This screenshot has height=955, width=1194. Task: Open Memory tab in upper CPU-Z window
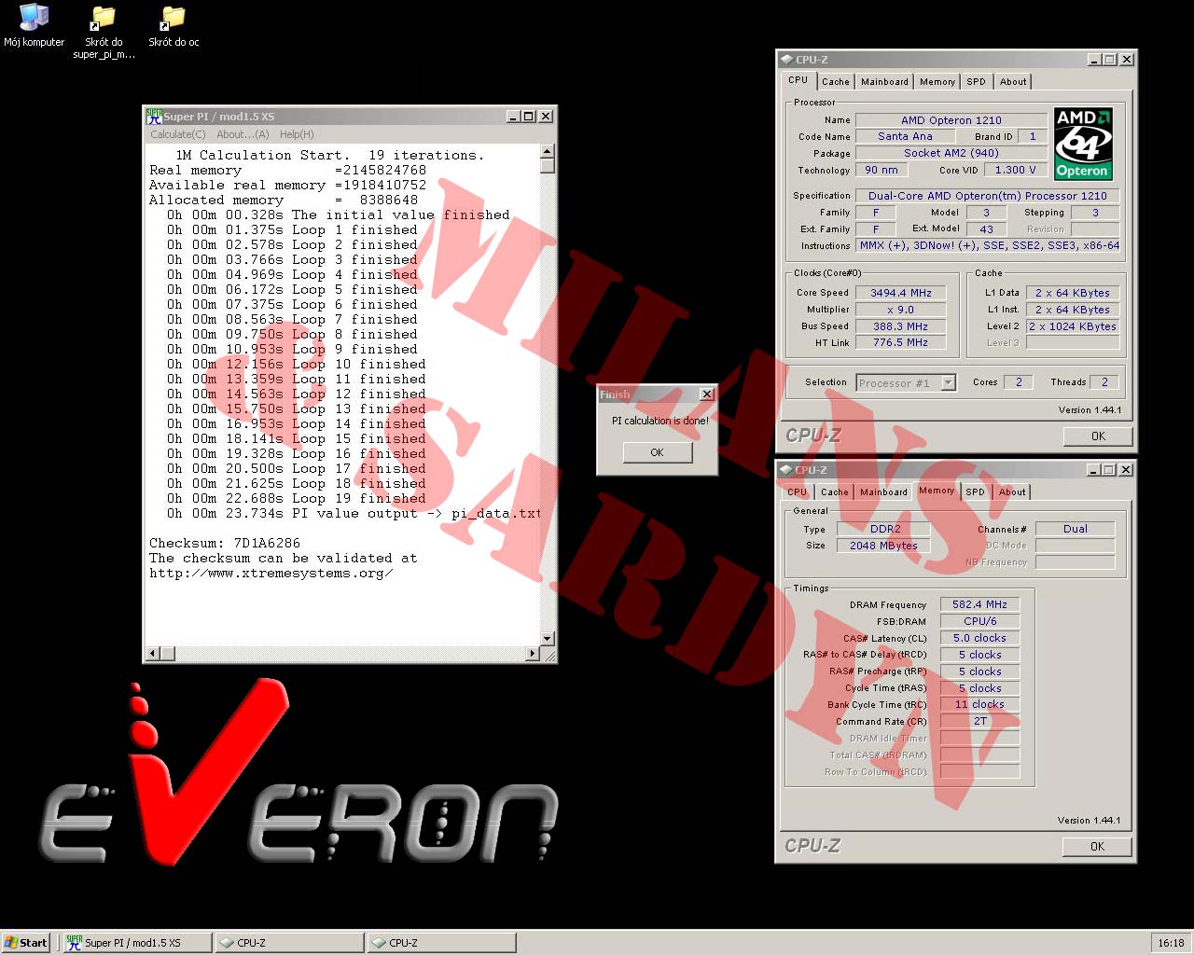click(937, 82)
